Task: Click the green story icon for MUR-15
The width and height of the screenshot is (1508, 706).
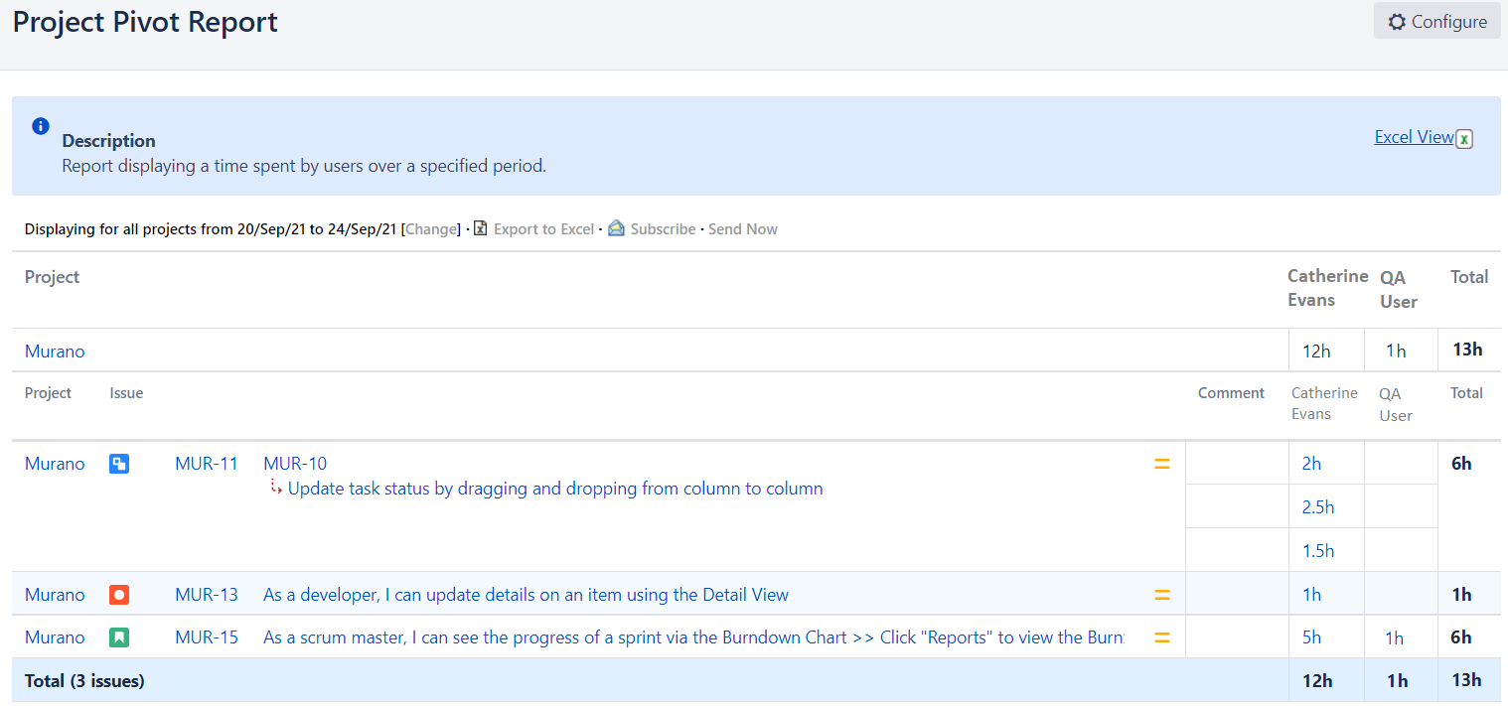Action: point(119,637)
